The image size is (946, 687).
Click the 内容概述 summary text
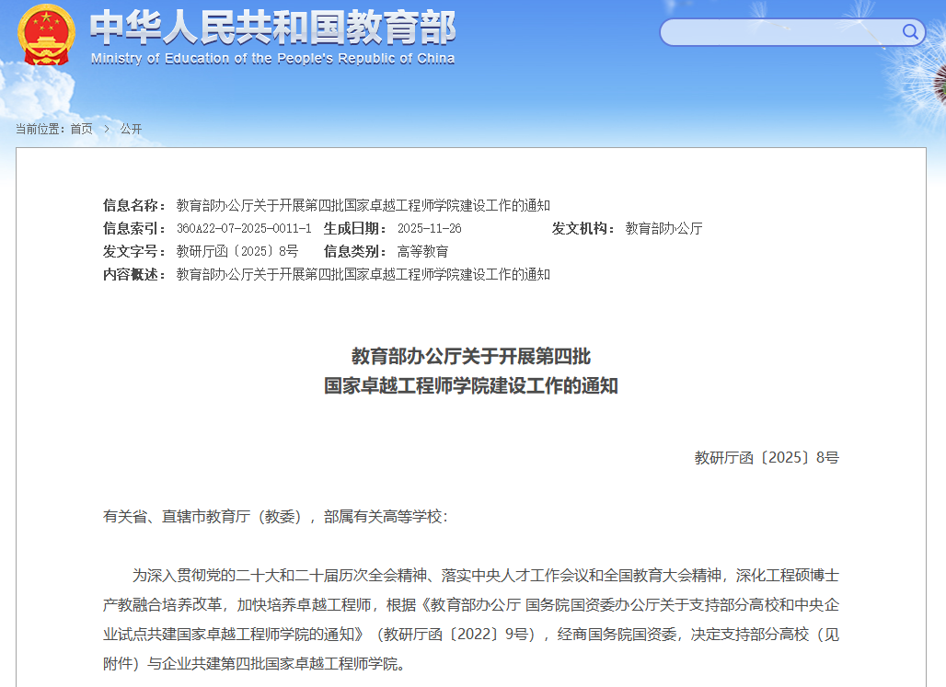(363, 274)
